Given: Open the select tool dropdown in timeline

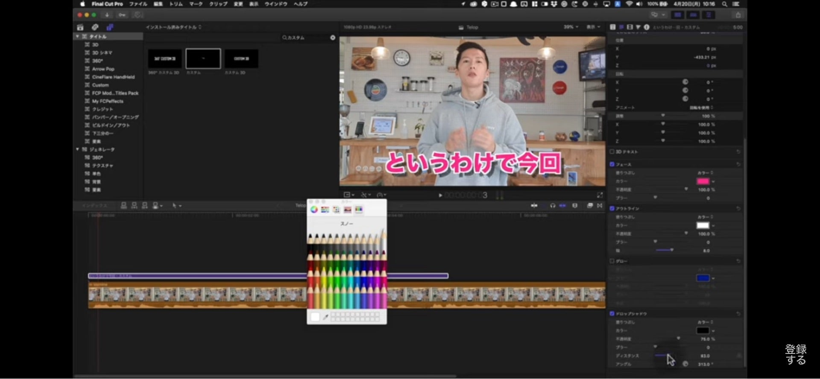Looking at the screenshot, I should click(x=176, y=206).
